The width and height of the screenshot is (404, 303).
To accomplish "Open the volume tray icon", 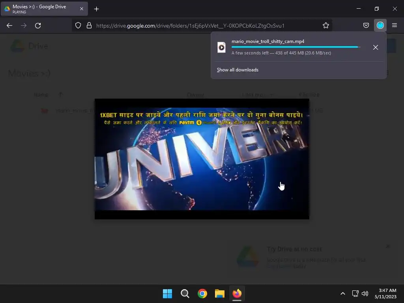I will (x=365, y=294).
